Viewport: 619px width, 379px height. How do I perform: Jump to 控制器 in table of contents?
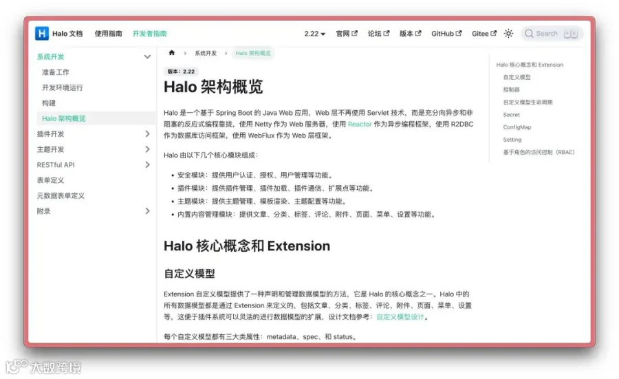click(x=511, y=89)
